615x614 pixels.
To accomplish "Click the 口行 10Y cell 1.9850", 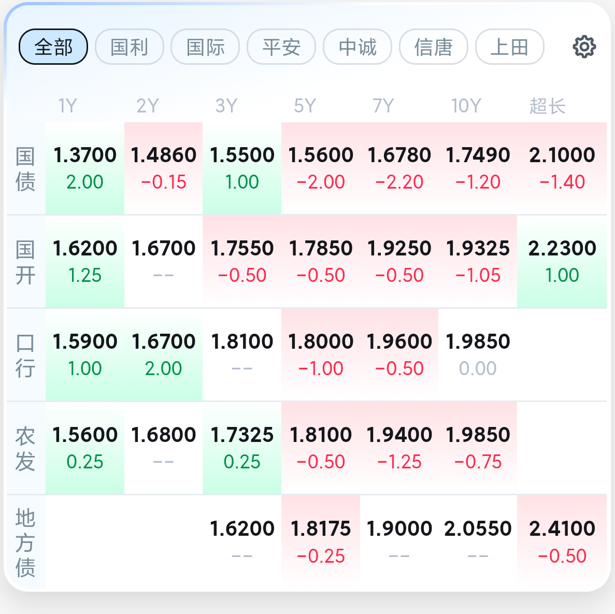I will (478, 354).
